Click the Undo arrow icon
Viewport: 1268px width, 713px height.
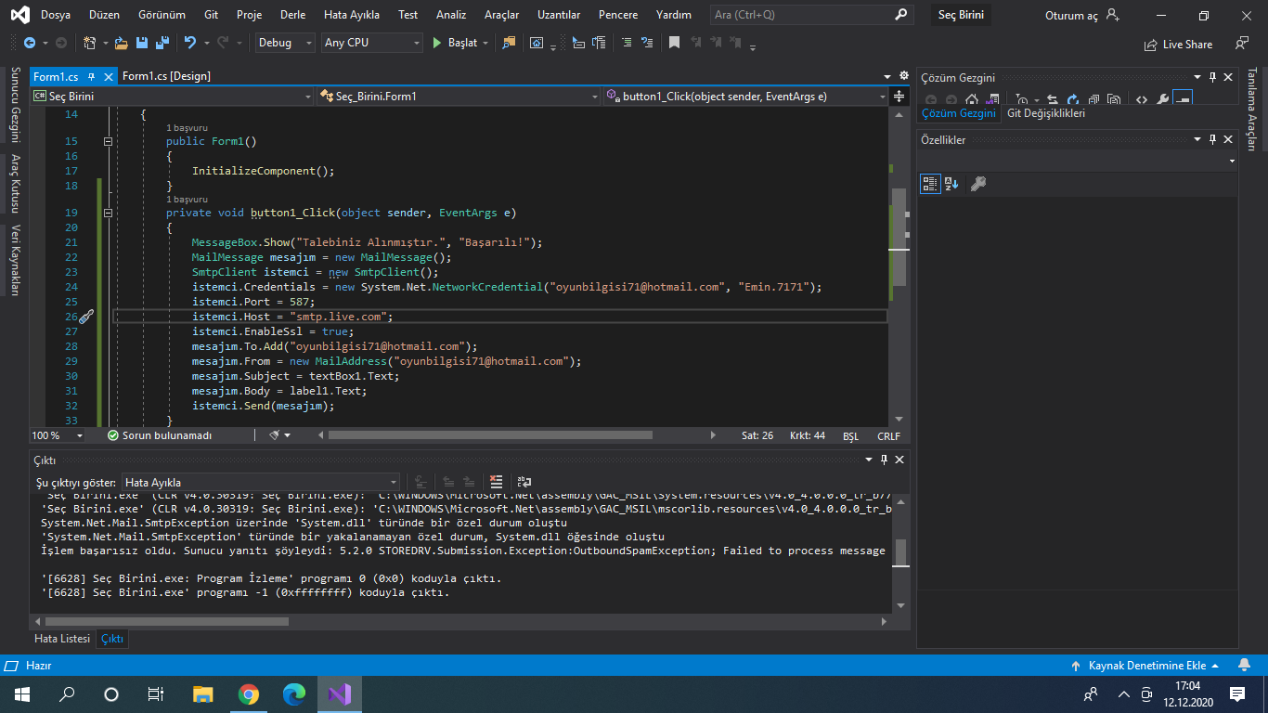point(190,43)
